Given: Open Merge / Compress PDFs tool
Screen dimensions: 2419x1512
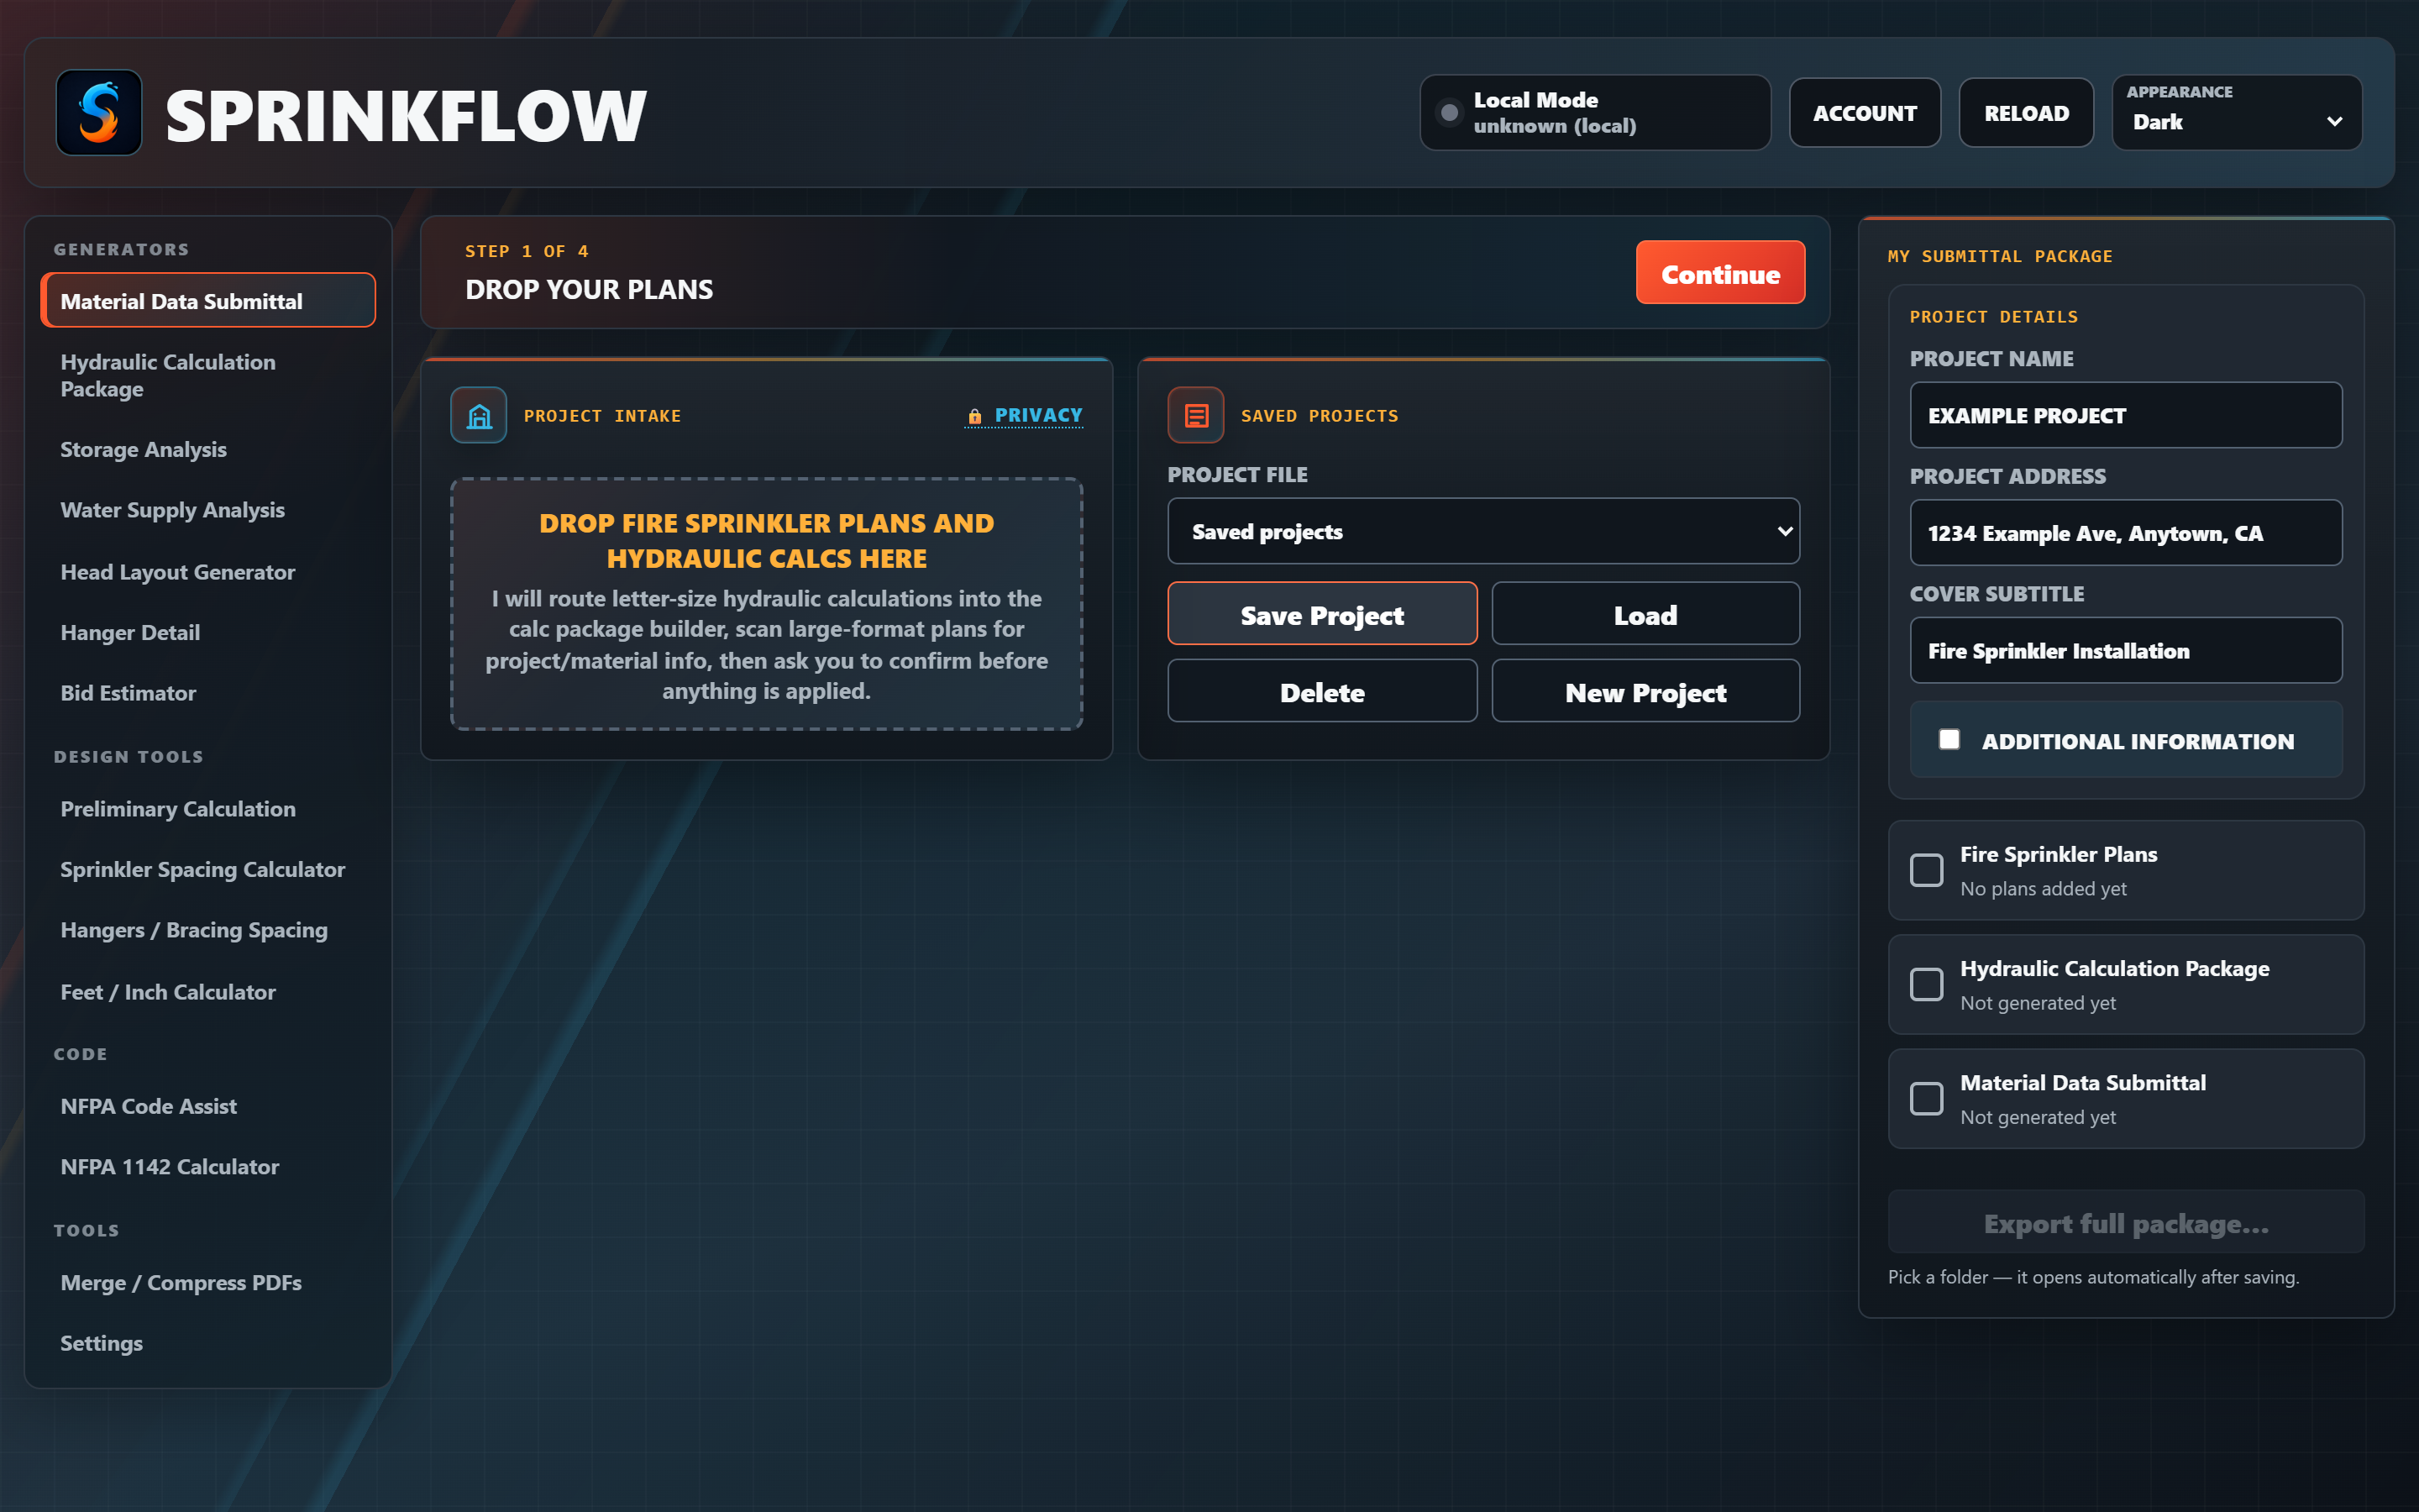Looking at the screenshot, I should click(208, 1283).
